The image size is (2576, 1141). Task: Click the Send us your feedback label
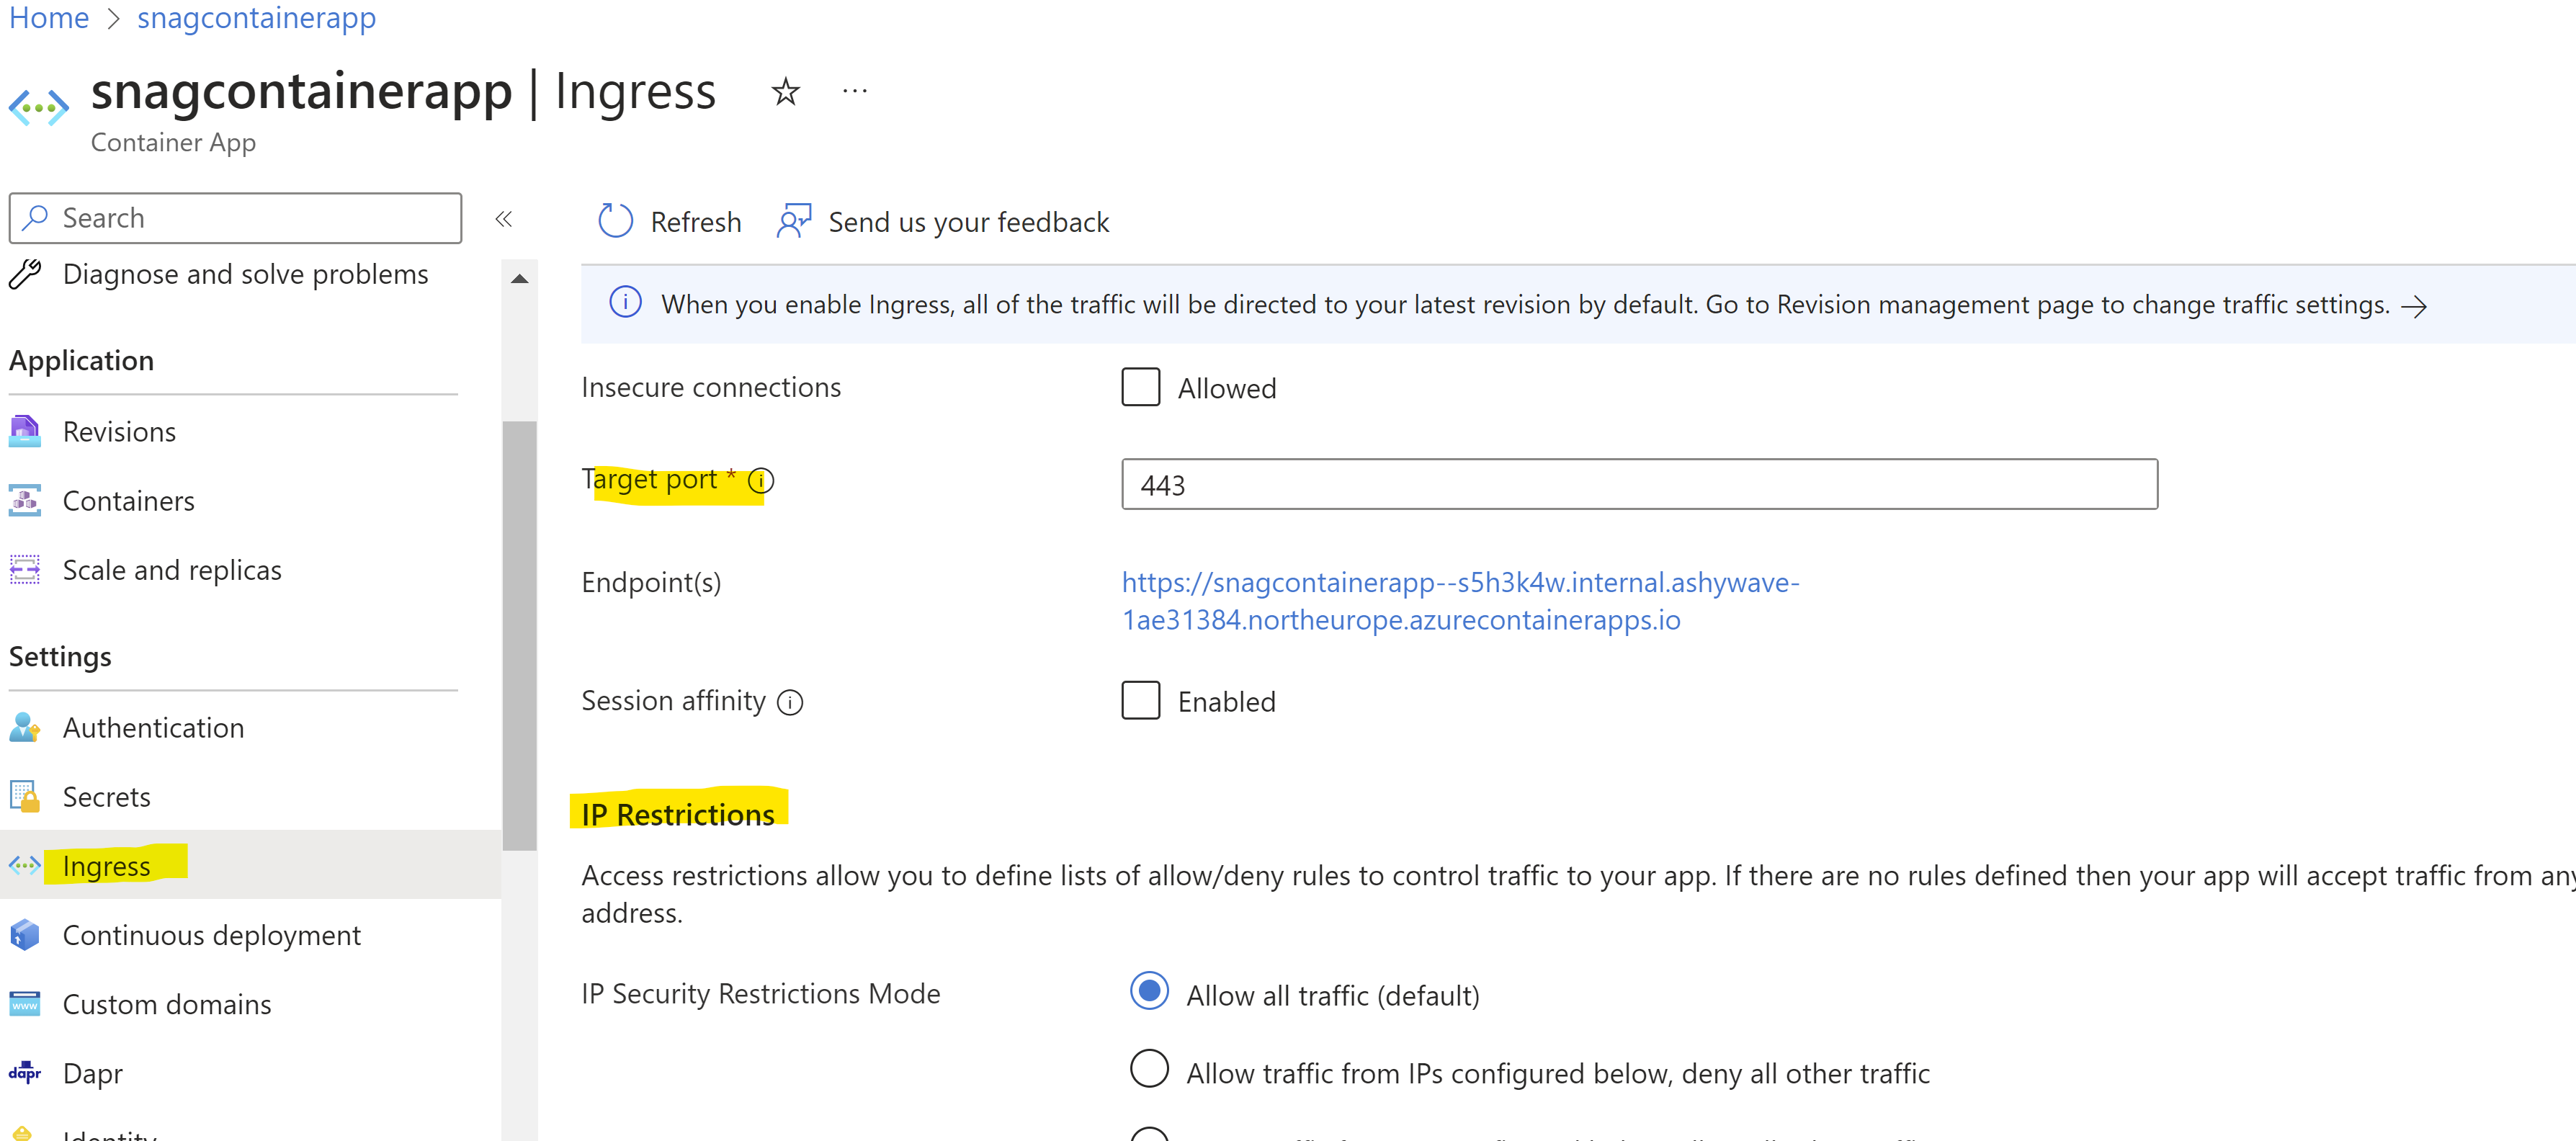click(x=968, y=222)
